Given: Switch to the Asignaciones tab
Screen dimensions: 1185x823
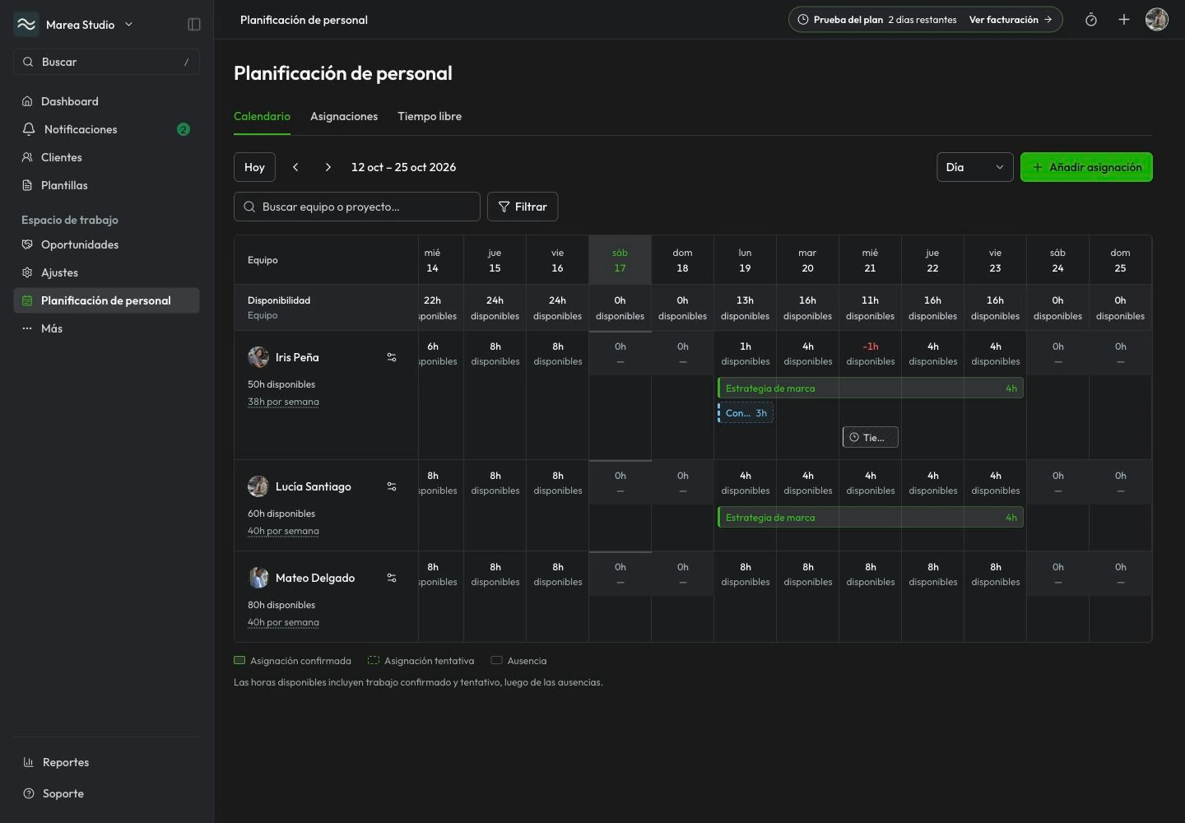Looking at the screenshot, I should point(344,117).
